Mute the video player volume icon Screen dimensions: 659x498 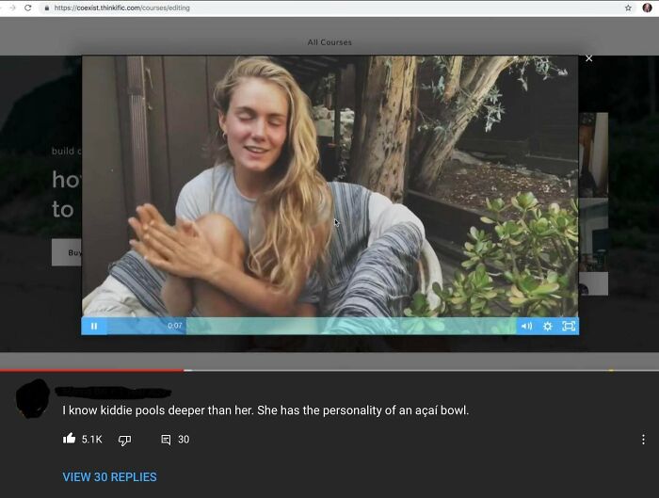coord(526,326)
